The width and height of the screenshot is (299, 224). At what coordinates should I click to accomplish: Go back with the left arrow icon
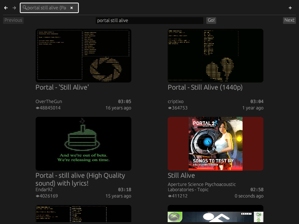[6, 8]
